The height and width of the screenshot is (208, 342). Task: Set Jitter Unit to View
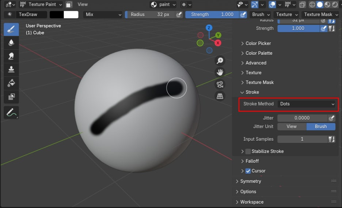click(x=292, y=126)
